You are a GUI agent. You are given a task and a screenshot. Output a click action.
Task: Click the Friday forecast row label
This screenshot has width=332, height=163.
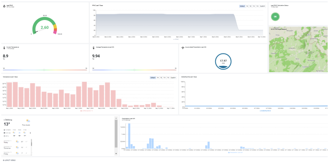coord(6,154)
